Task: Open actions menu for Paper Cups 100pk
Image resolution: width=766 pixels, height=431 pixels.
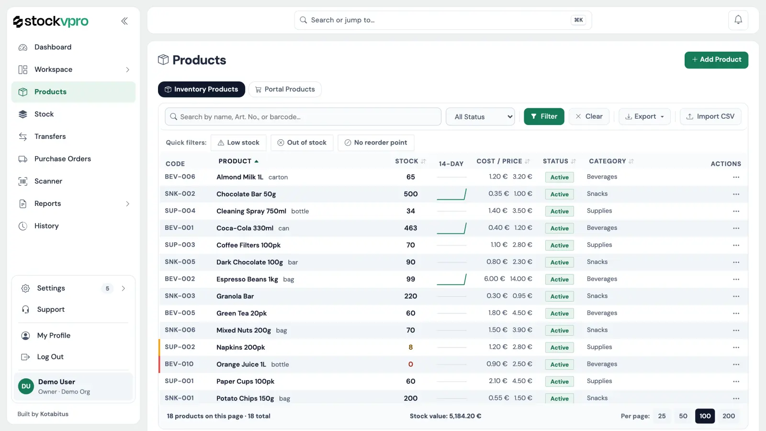Action: pos(736,381)
